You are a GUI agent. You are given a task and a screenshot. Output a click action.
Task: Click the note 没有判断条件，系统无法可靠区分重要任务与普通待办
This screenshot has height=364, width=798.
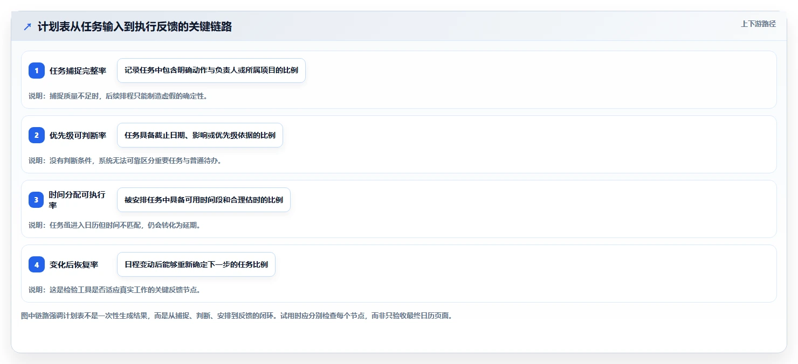(x=125, y=160)
